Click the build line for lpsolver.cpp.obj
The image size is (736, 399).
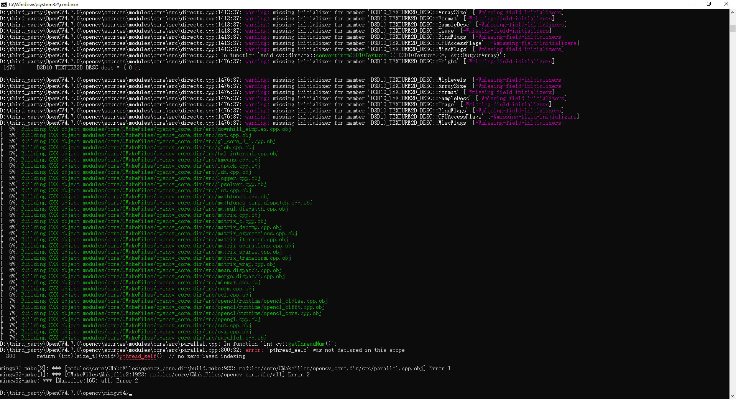point(133,184)
